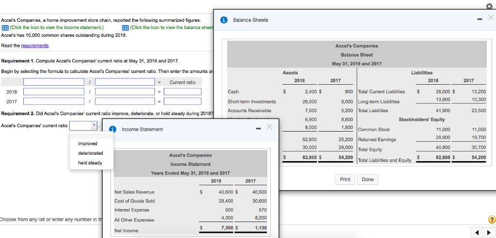Image resolution: width=496 pixels, height=238 pixels.
Task: Click the view balance sheet link text
Action: coord(171,27)
